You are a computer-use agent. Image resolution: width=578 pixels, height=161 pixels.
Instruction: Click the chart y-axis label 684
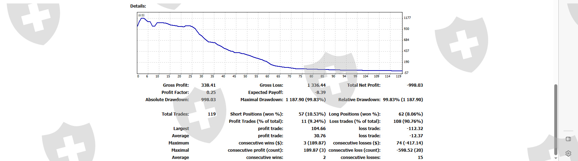click(407, 40)
